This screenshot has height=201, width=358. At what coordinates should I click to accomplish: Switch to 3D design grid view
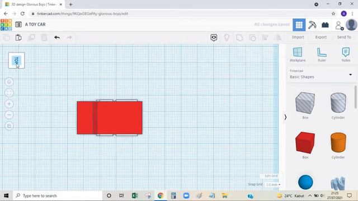tap(299, 25)
